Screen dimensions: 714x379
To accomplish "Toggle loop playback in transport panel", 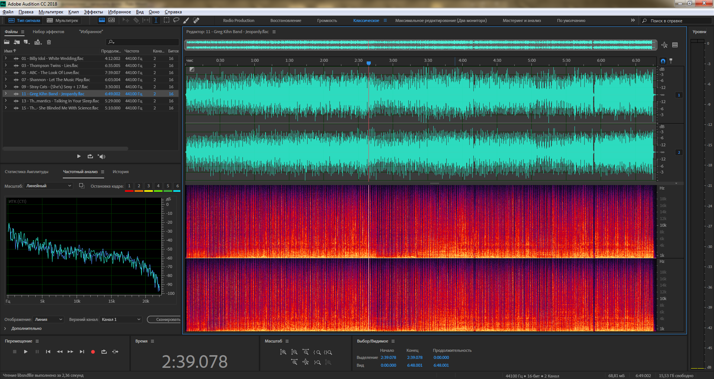I will pyautogui.click(x=104, y=351).
